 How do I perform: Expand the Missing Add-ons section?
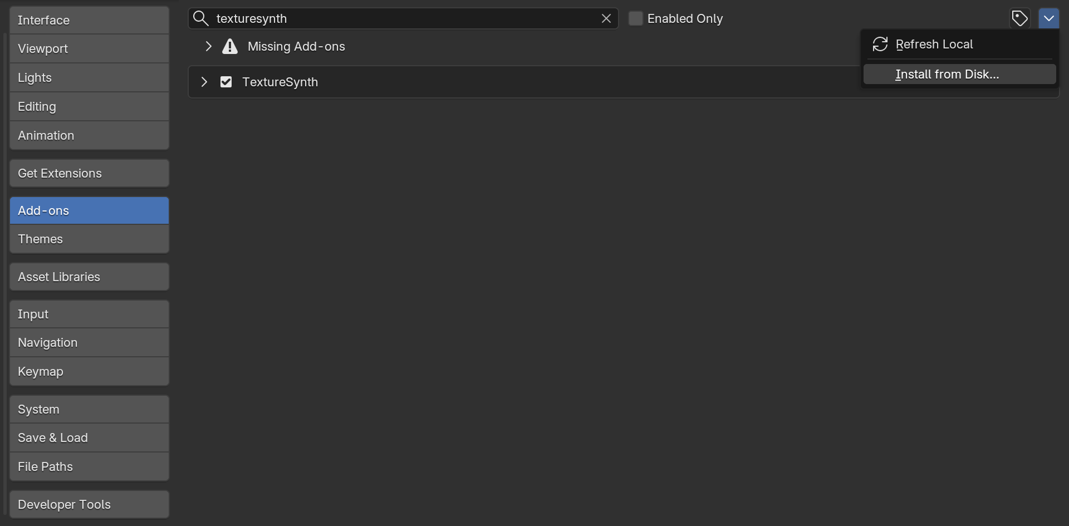click(x=208, y=46)
